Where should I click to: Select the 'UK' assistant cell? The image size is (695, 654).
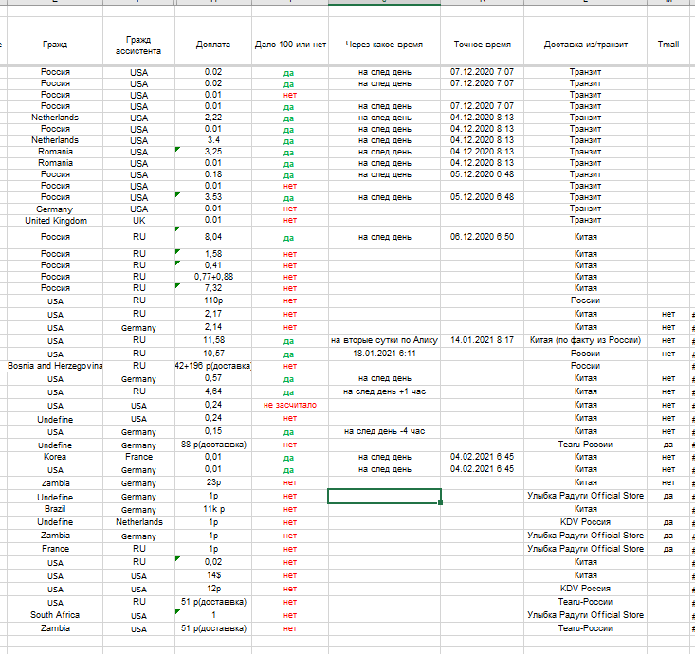click(138, 220)
